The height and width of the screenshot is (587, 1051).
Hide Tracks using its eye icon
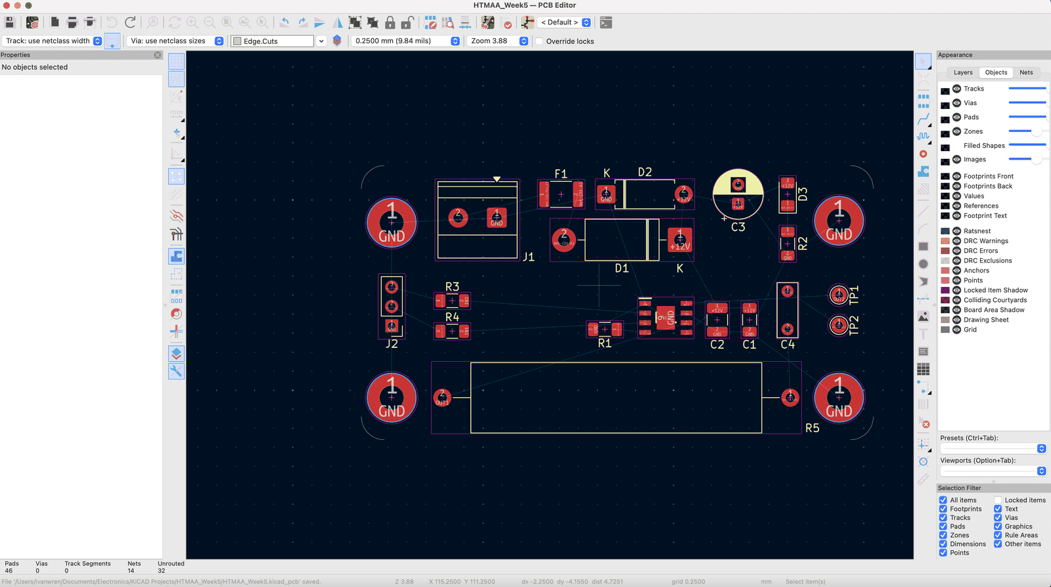coord(957,89)
